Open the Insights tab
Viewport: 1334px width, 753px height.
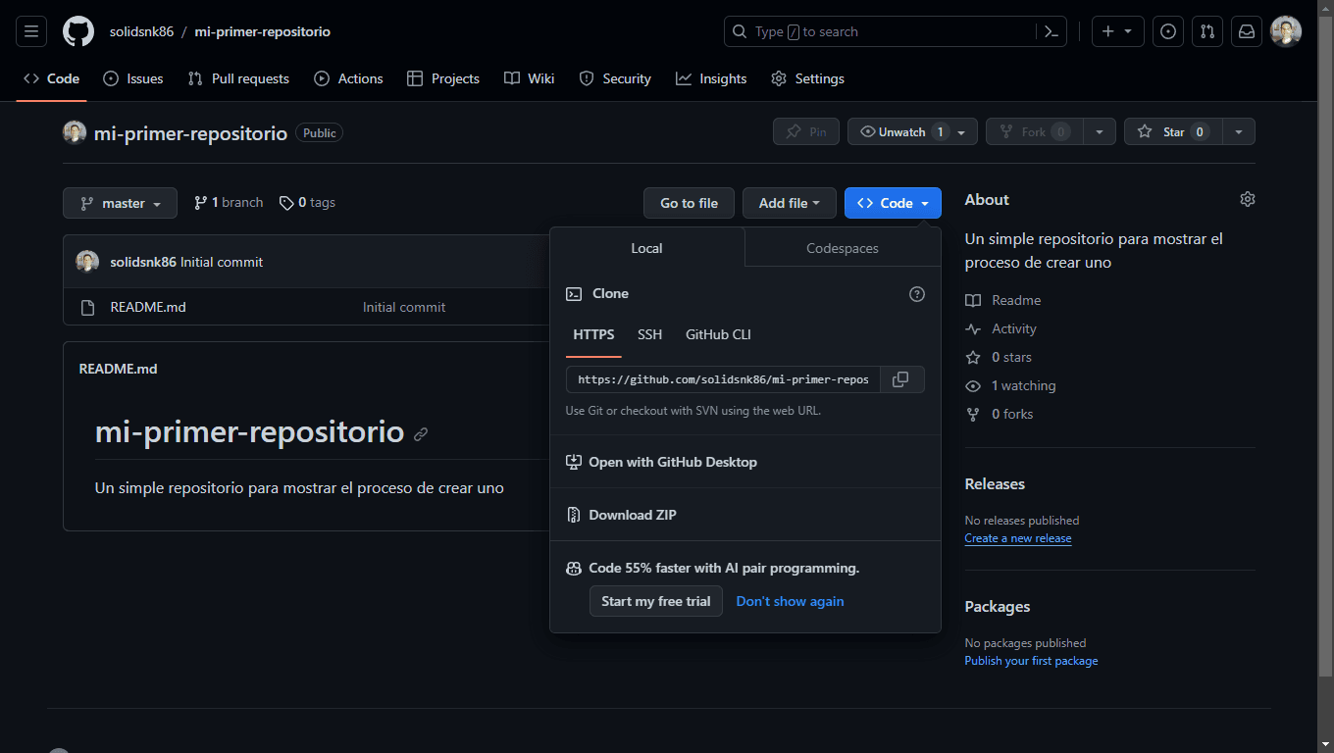711,78
